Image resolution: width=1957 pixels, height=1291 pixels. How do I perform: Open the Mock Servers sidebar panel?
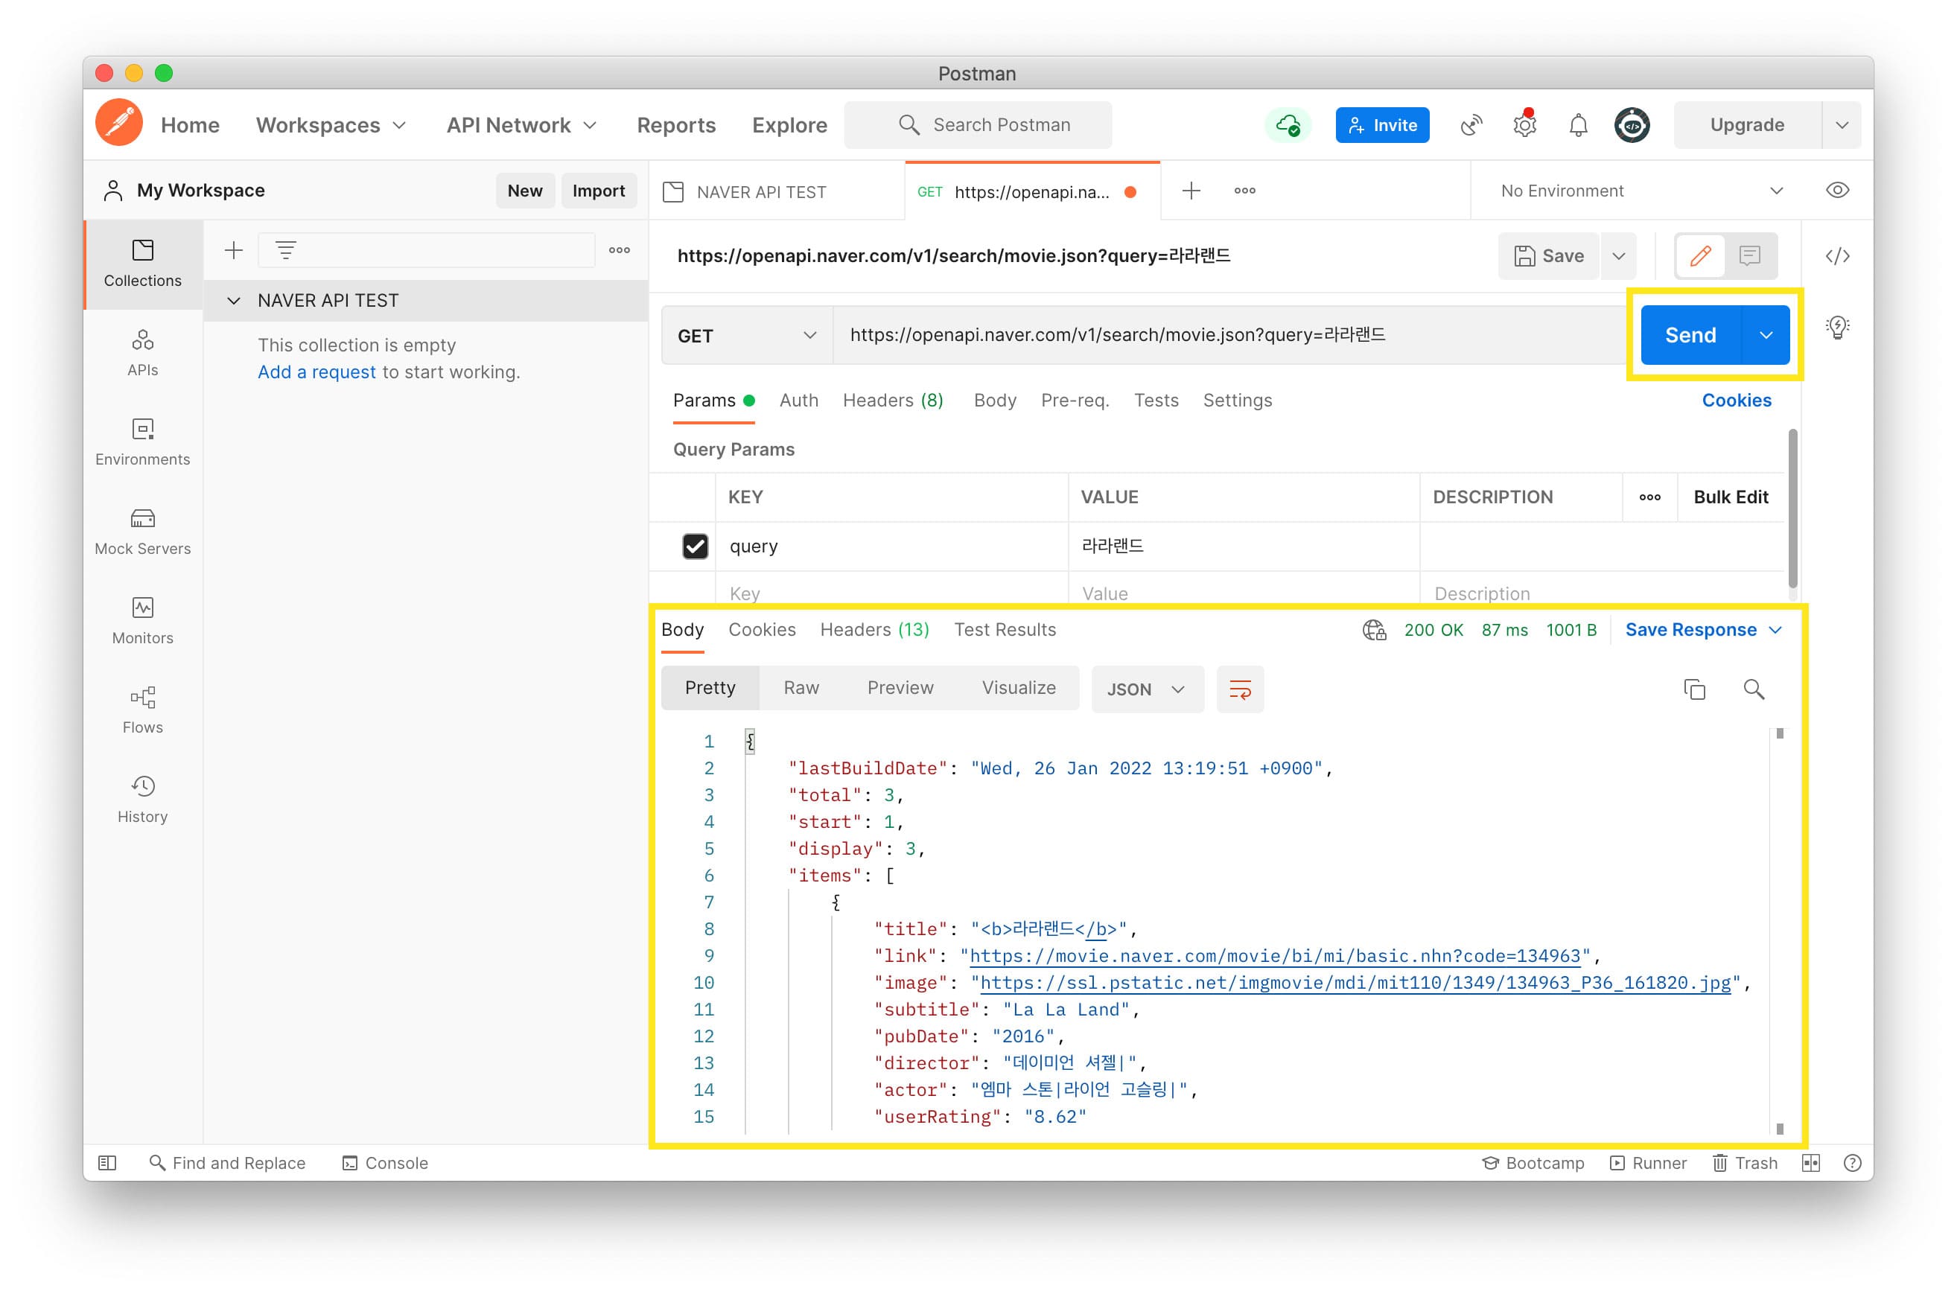click(x=142, y=531)
